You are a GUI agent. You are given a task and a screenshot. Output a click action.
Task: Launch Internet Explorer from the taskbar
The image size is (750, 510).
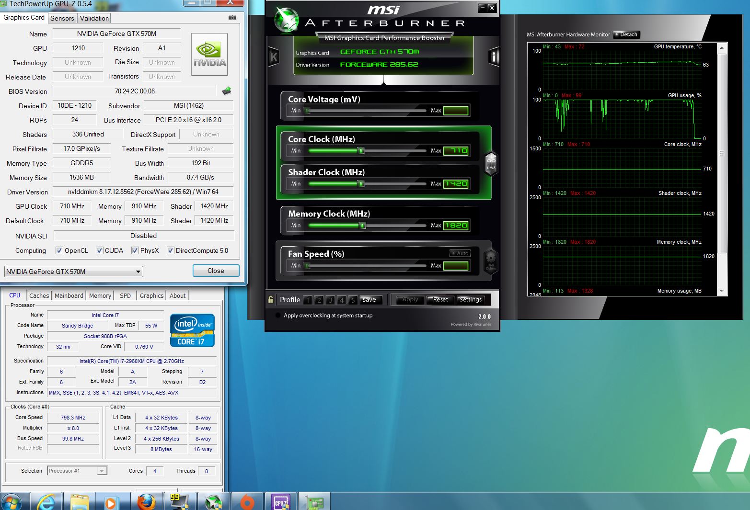coord(46,502)
